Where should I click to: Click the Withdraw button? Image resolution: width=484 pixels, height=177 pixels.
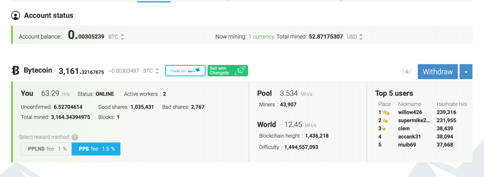[438, 71]
